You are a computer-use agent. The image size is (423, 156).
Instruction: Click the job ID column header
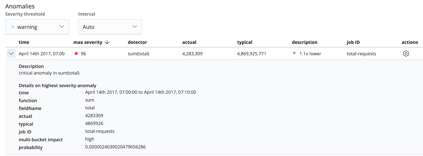click(353, 42)
